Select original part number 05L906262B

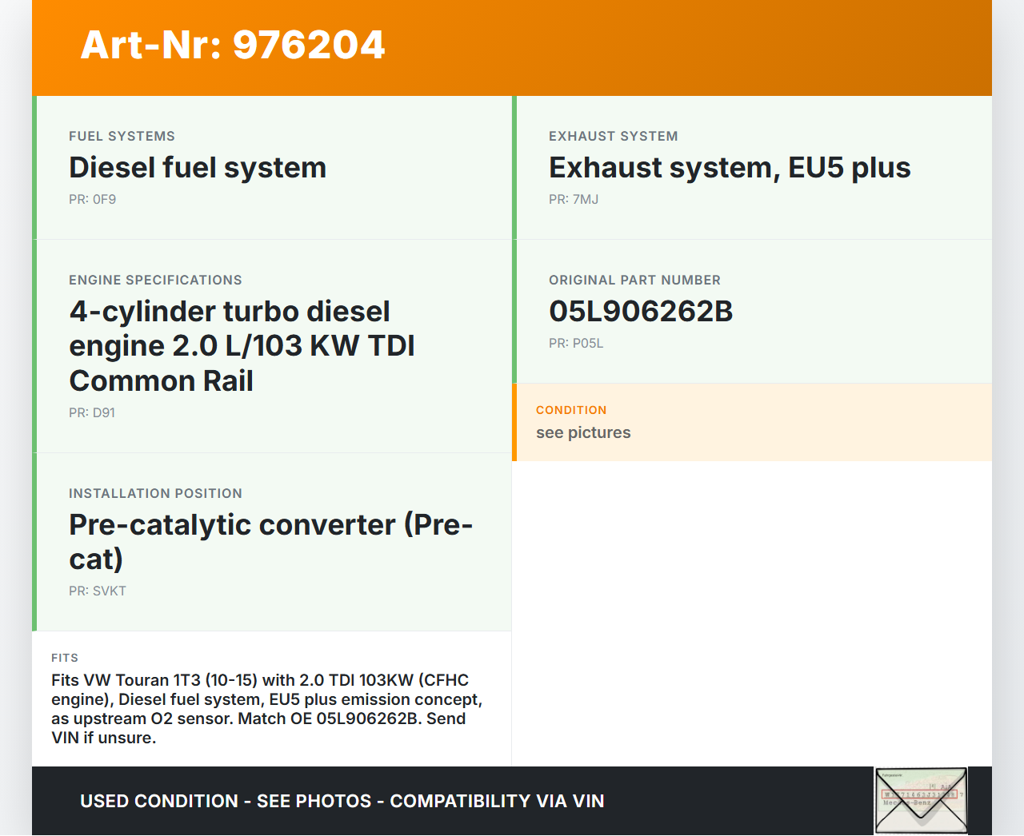click(641, 312)
